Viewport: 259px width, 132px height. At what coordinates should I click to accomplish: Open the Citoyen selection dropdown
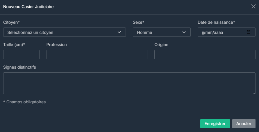click(x=65, y=32)
